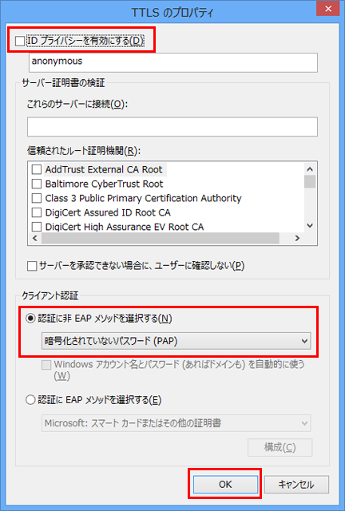Click the キャンセル button
345x511 pixels.
[296, 485]
